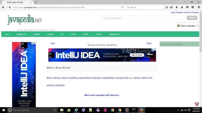The width and height of the screenshot is (202, 113).
Task: Bookmark this page with the star icon
Action: [167, 7]
